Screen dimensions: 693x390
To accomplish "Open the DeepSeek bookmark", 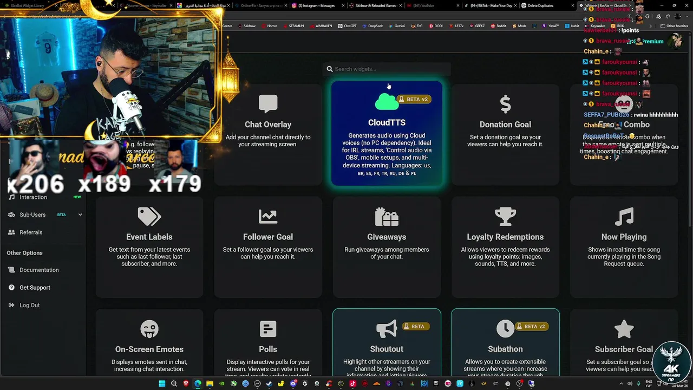I will coord(372,26).
